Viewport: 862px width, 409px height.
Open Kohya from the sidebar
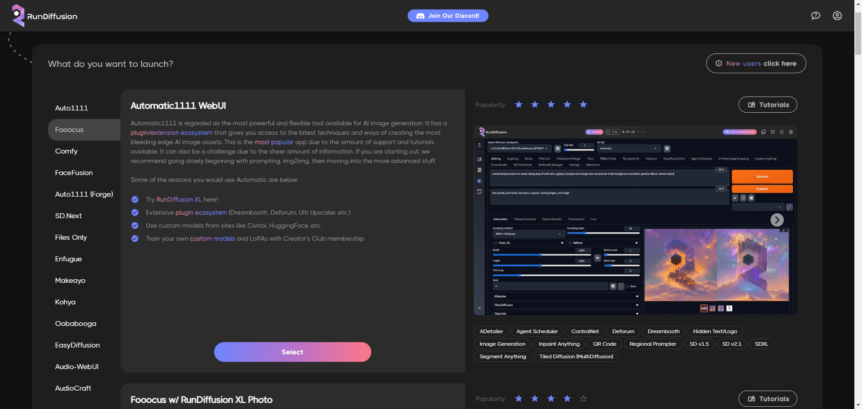pyautogui.click(x=84, y=302)
